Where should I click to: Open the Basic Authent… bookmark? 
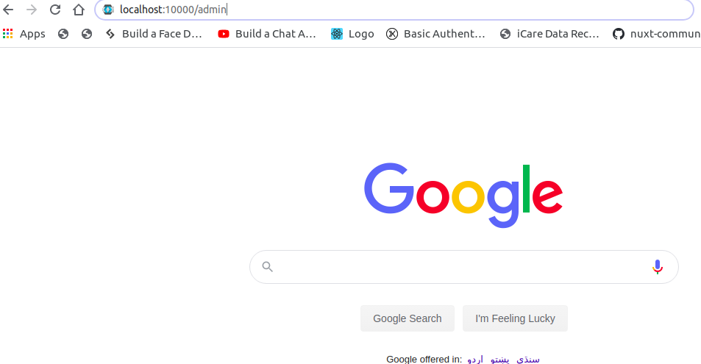(435, 34)
